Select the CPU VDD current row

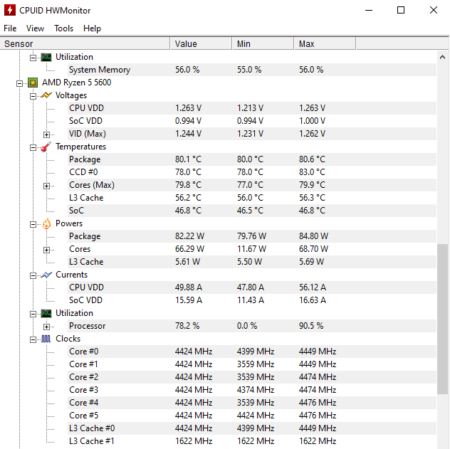click(252, 287)
